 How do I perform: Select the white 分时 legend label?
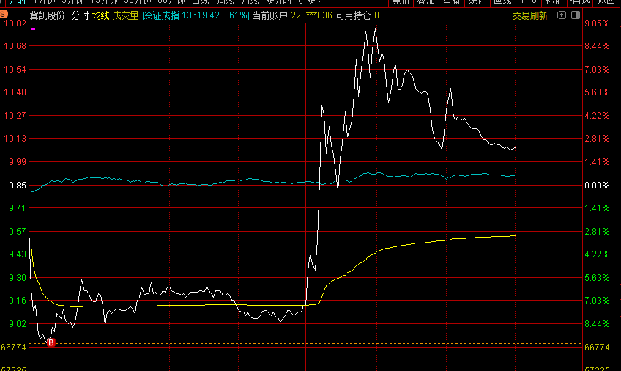coord(80,16)
